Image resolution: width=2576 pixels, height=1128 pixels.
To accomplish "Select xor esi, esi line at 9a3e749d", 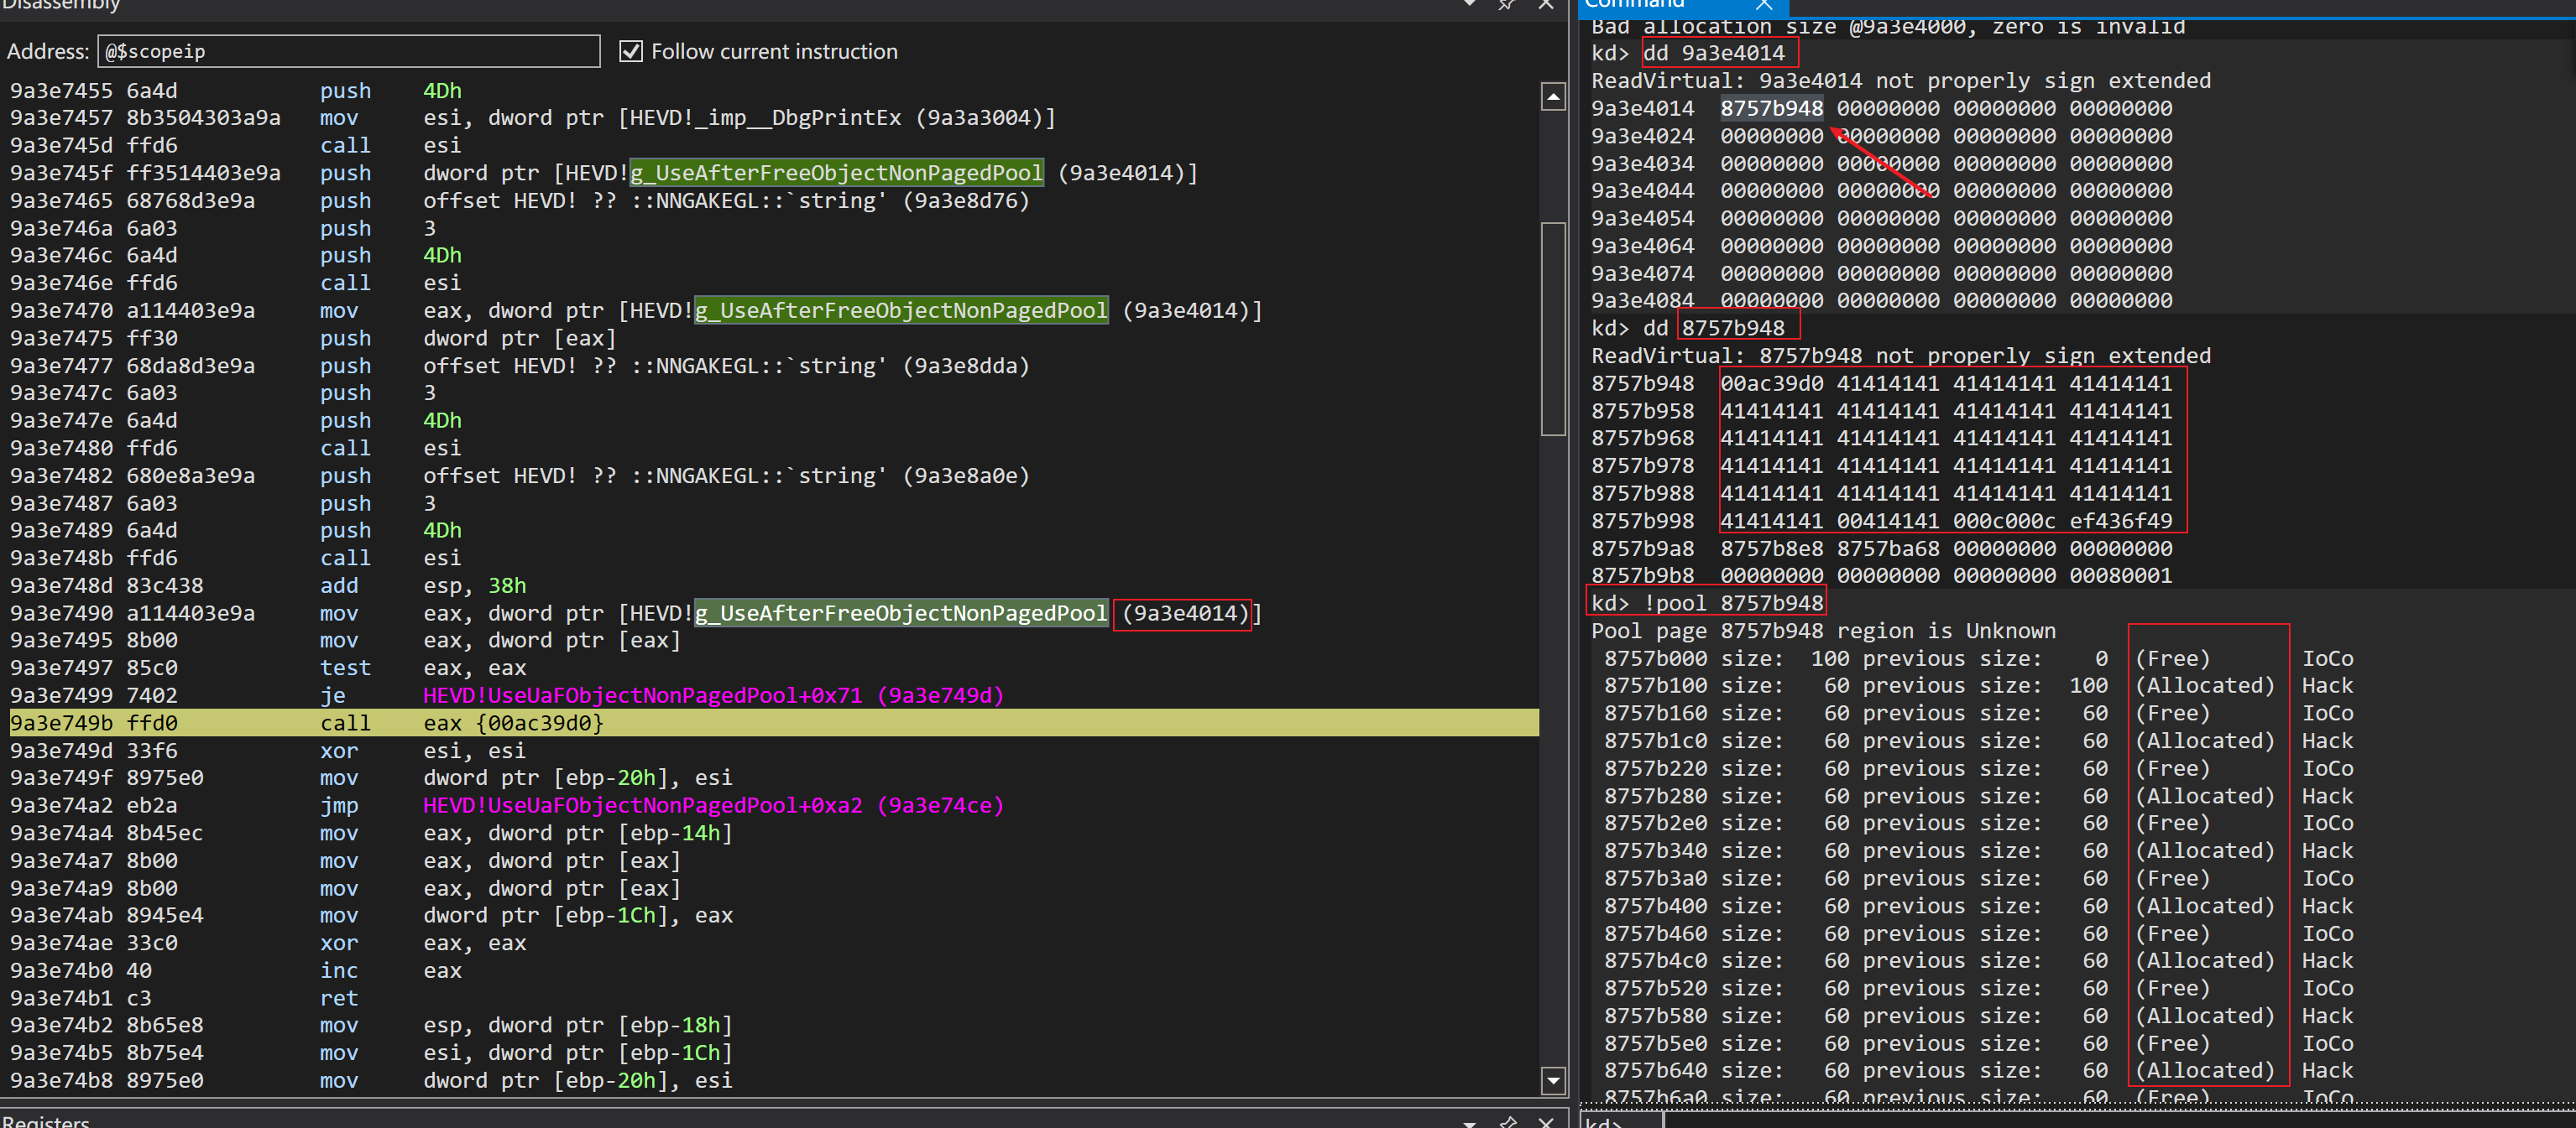I will (268, 751).
